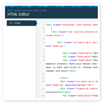Screen dimensions: 105x103
Task: Click text "images and more!</div>"
Action: (x=61, y=71)
